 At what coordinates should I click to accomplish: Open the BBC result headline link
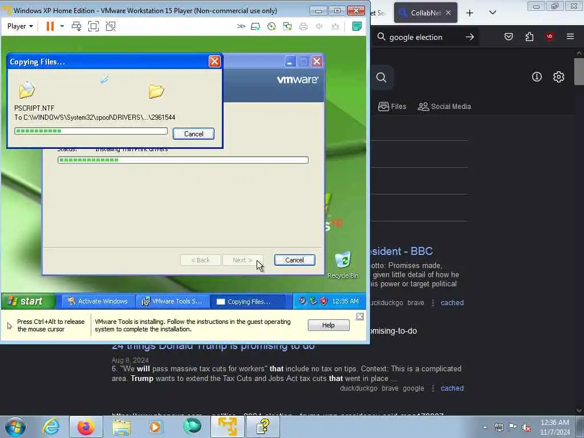(x=402, y=251)
